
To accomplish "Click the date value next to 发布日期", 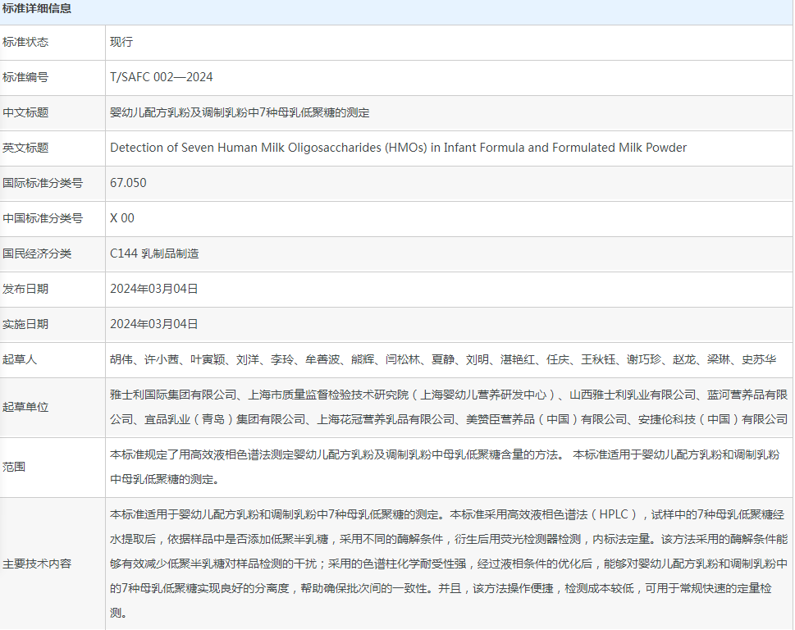I will click(154, 289).
